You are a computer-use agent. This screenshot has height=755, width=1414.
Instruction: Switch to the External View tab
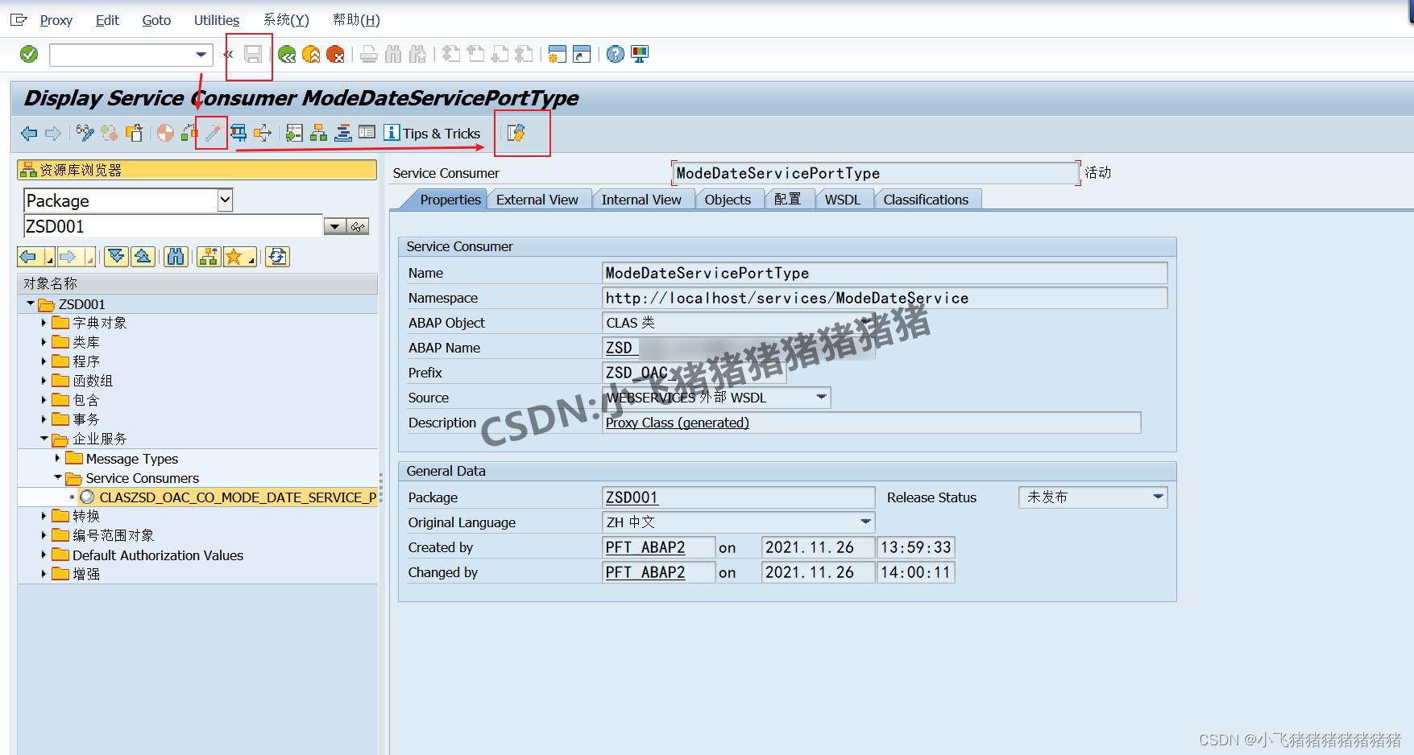click(x=537, y=200)
